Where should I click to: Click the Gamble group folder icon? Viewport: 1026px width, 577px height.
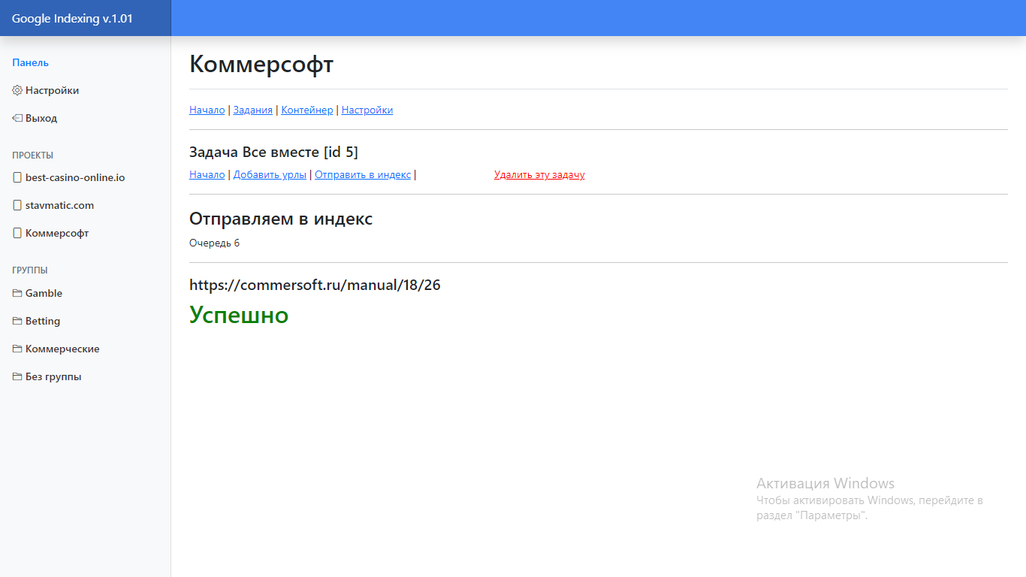click(17, 293)
